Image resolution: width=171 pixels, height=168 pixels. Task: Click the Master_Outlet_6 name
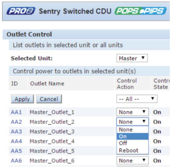(52, 161)
